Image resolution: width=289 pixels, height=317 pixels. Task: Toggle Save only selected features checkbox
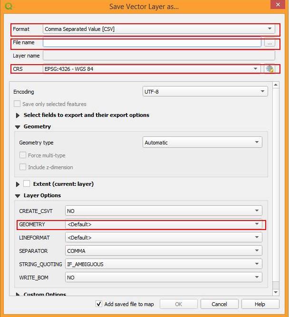coord(17,104)
